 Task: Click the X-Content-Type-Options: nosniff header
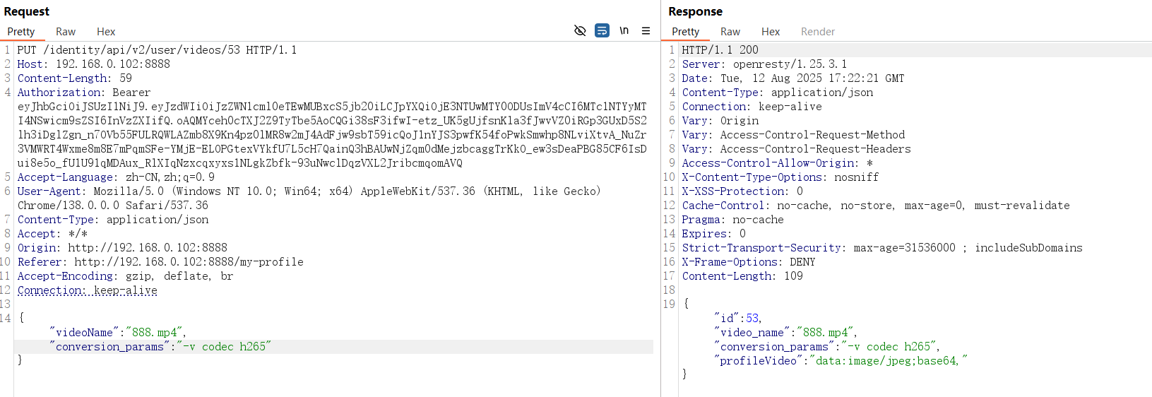tap(780, 177)
